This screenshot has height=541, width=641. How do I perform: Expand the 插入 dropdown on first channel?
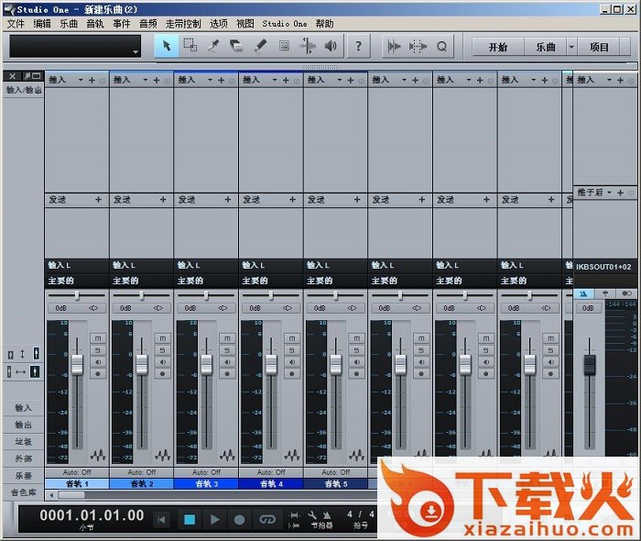coord(81,81)
